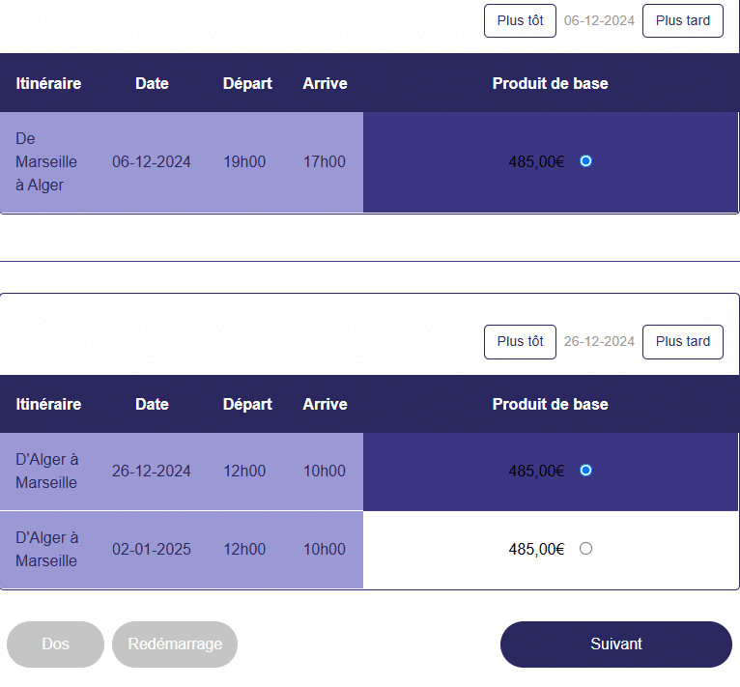Go to next step with Suivant
The width and height of the screenshot is (740, 687).
616,644
